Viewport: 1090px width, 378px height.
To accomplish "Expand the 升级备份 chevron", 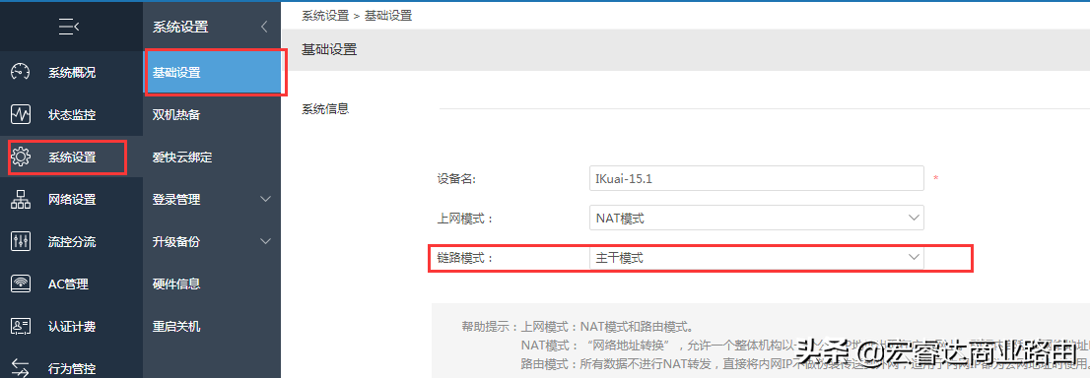I will click(265, 242).
